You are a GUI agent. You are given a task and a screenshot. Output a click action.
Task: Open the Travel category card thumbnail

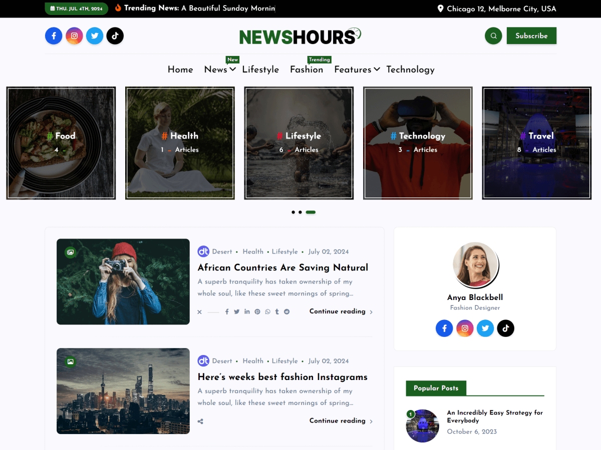[536, 142]
